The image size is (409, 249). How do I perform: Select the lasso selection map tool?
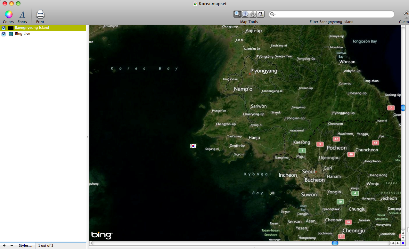pos(260,14)
